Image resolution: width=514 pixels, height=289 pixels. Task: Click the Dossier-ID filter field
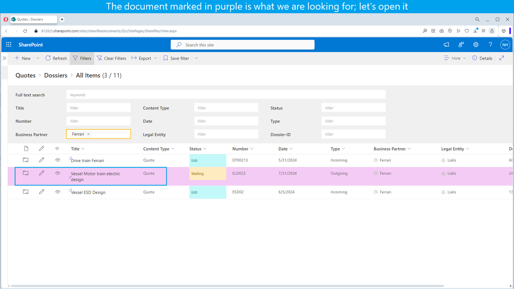click(x=353, y=134)
